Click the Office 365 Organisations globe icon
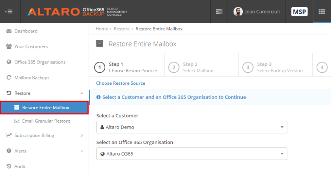Image resolution: width=331 pixels, height=174 pixels. [9, 62]
